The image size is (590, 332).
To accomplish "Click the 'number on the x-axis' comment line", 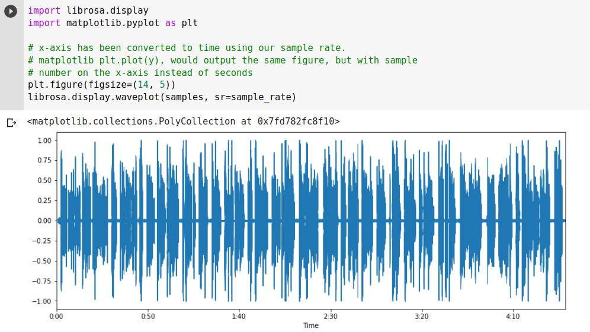I will coord(140,72).
